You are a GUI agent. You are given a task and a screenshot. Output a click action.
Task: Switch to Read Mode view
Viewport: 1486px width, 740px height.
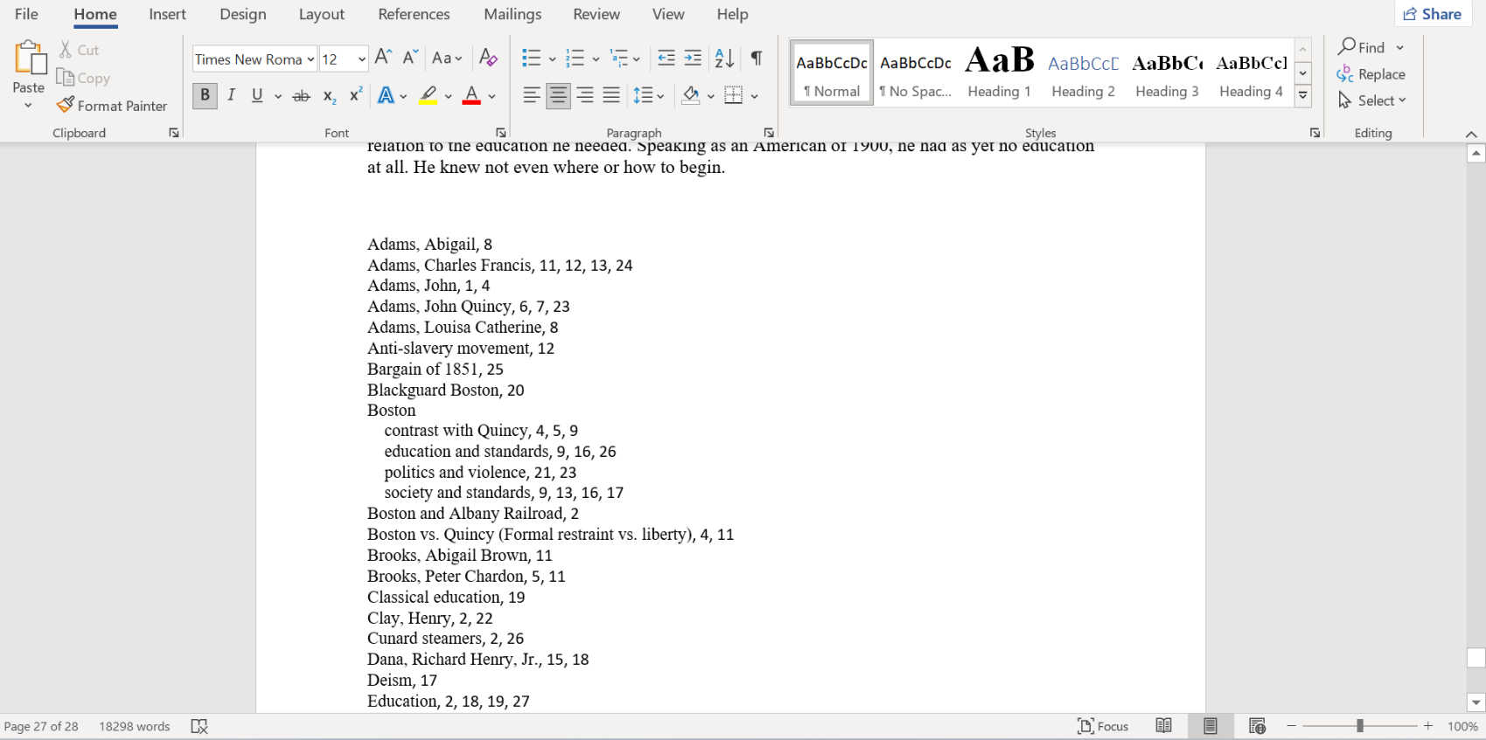pos(1163,726)
